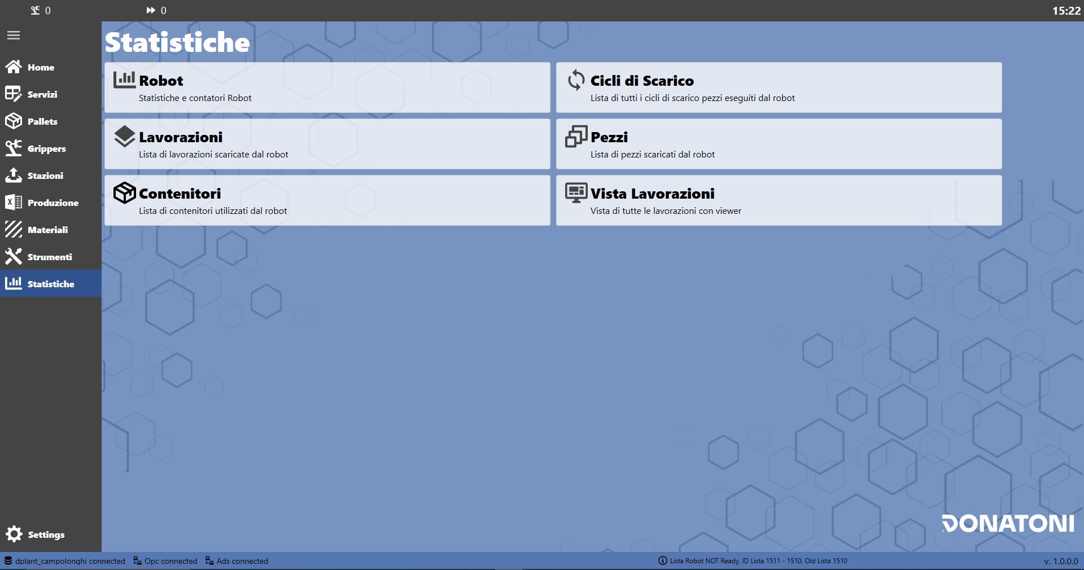Click the Statistiche bar chart sidebar icon

(x=14, y=283)
